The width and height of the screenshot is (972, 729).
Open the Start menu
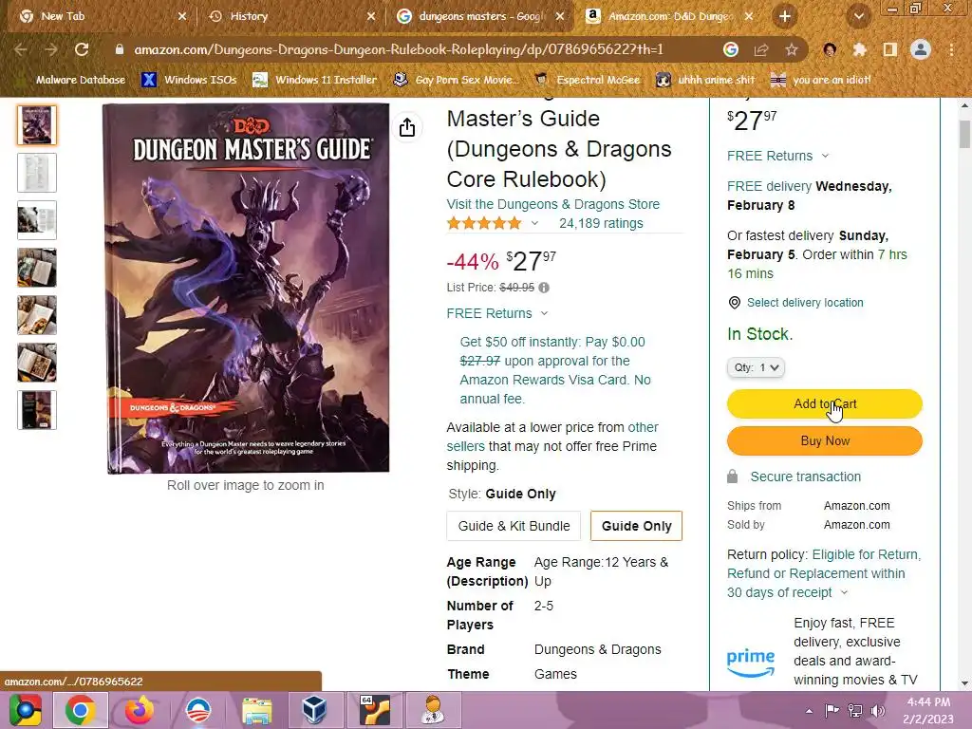(x=25, y=710)
